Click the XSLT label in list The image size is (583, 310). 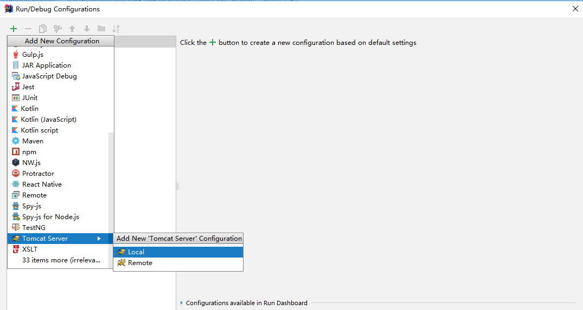[30, 249]
